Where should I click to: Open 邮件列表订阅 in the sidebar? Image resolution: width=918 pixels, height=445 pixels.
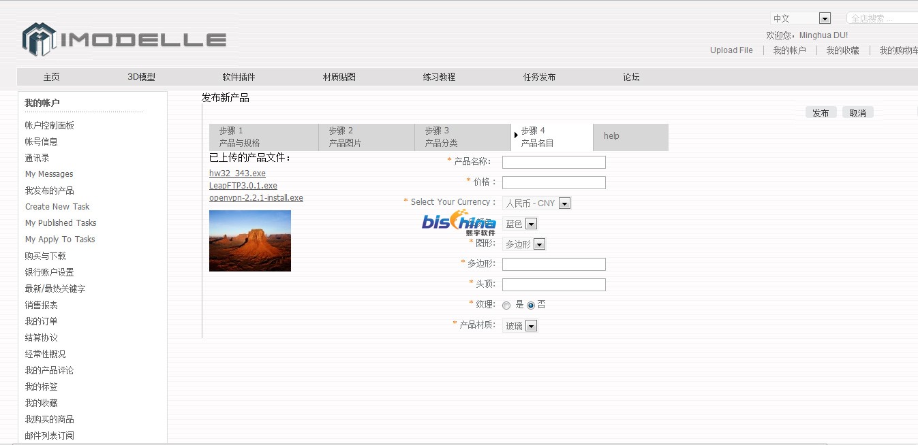[50, 435]
